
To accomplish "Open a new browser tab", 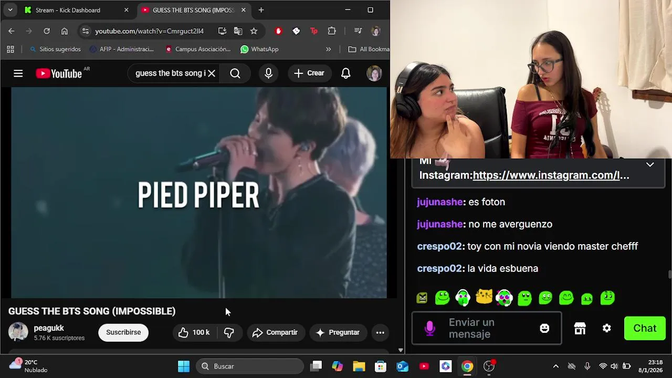I will (261, 10).
